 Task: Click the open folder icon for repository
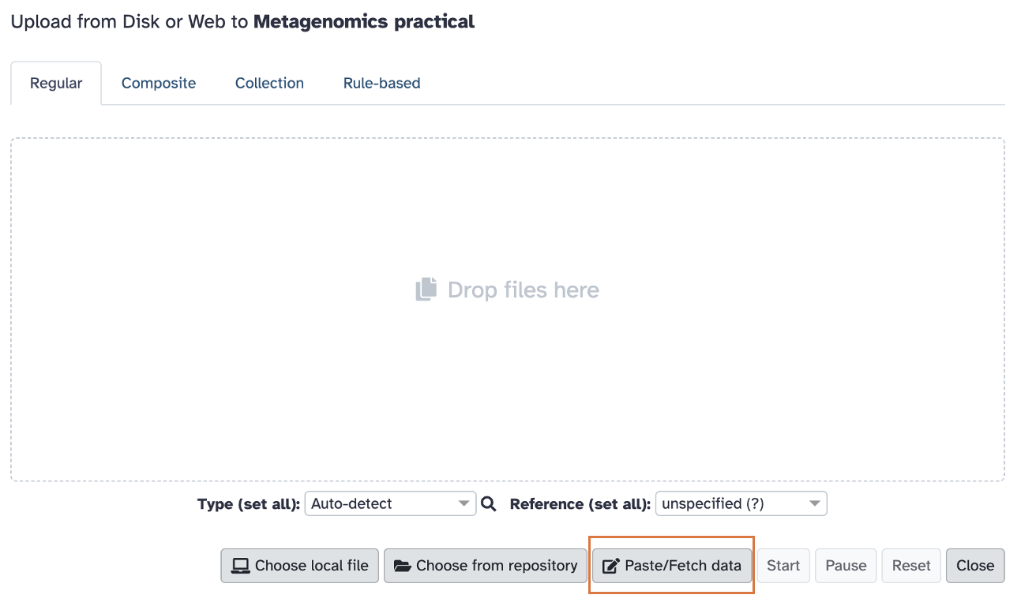point(403,566)
